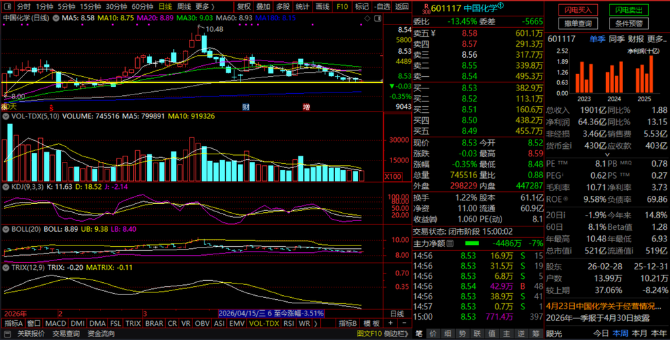Click the info badge beside 中国化学 stock name
670x340 pixels.
coord(501,6)
